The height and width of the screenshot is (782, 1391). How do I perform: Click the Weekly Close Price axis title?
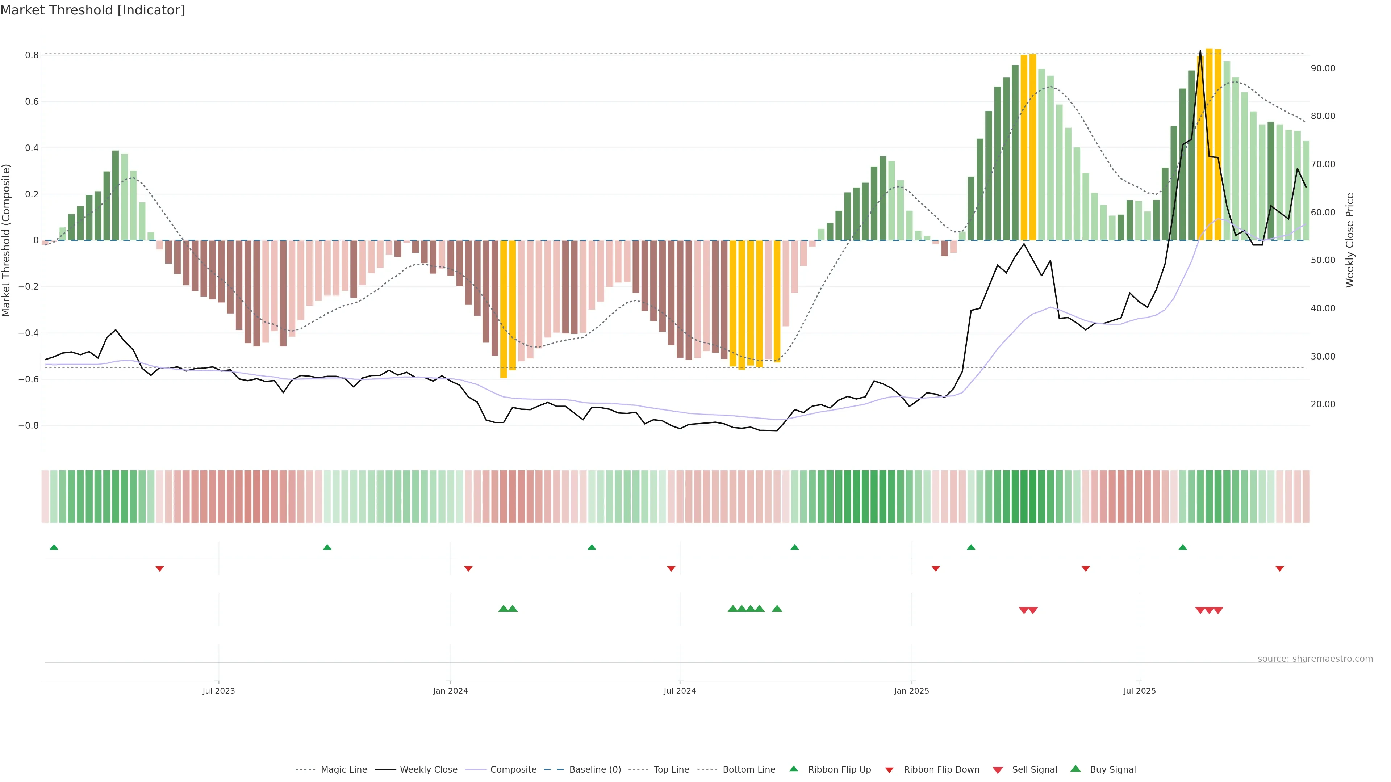coord(1349,240)
